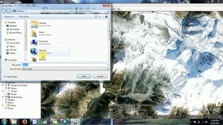
Task: Open the File name history dropdown arrow
Action: coord(108,65)
